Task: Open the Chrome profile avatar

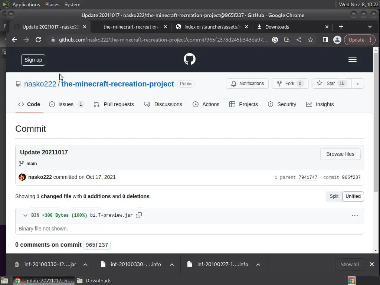Action: [337, 40]
